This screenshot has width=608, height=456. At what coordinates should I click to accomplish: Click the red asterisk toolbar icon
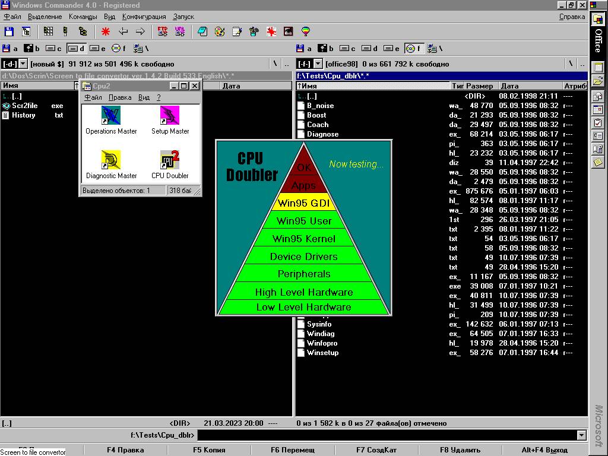[x=105, y=31]
